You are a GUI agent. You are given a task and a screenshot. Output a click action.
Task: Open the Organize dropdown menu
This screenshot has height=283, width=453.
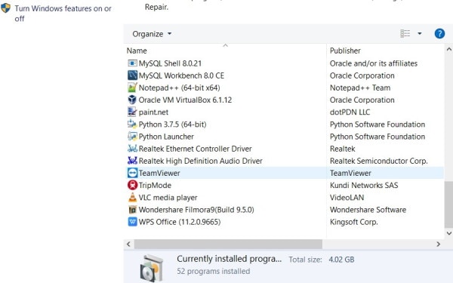point(152,34)
